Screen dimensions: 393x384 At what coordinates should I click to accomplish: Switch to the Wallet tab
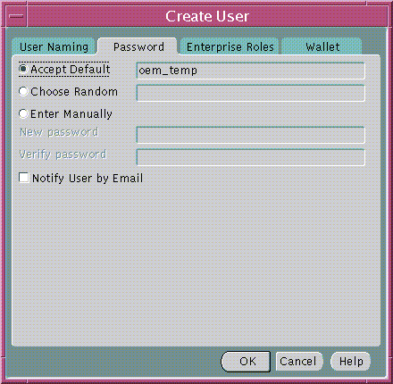click(322, 46)
